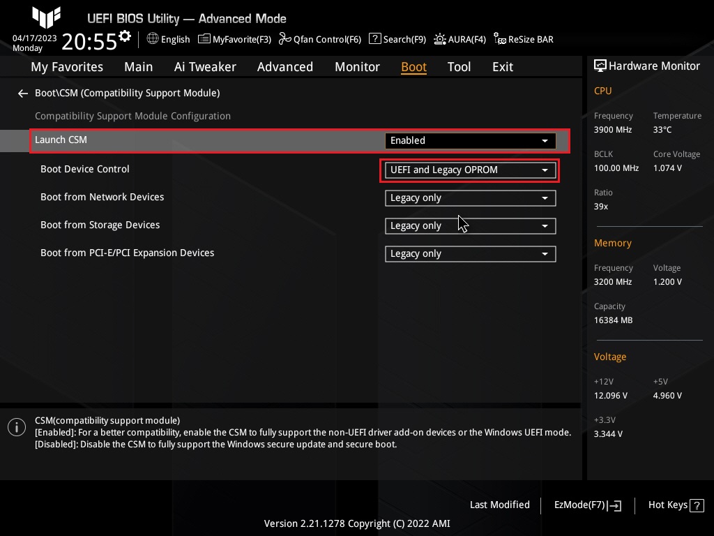Click +12V reading 12.096 V
The height and width of the screenshot is (536, 714).
tap(610, 396)
